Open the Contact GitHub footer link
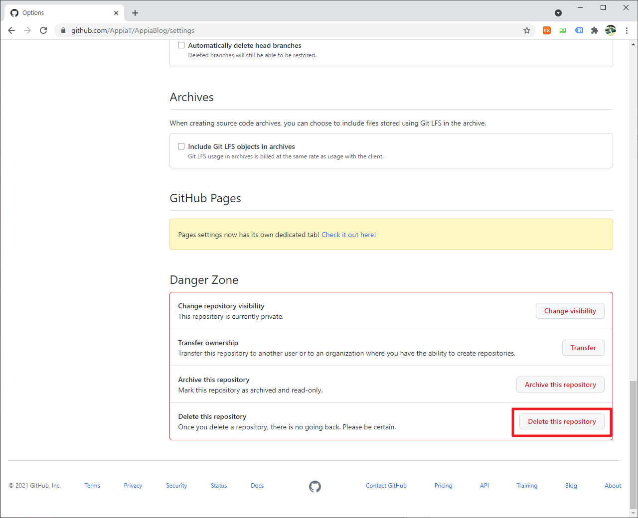The width and height of the screenshot is (638, 518). 386,486
